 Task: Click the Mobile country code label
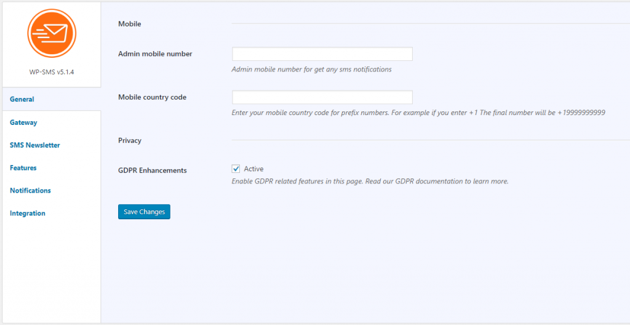pyautogui.click(x=153, y=97)
